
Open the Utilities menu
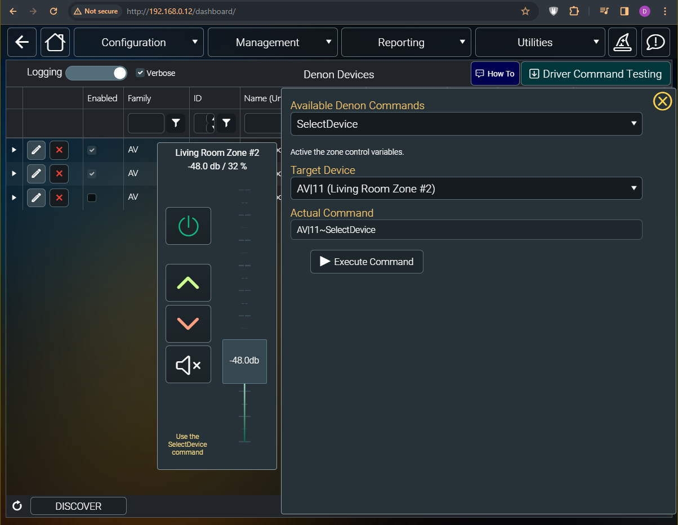pyautogui.click(x=540, y=42)
